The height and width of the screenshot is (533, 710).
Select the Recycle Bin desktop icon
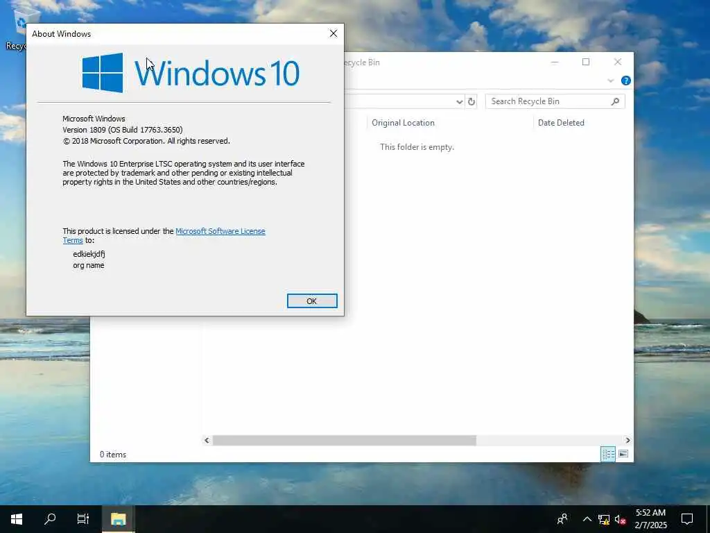click(16, 29)
